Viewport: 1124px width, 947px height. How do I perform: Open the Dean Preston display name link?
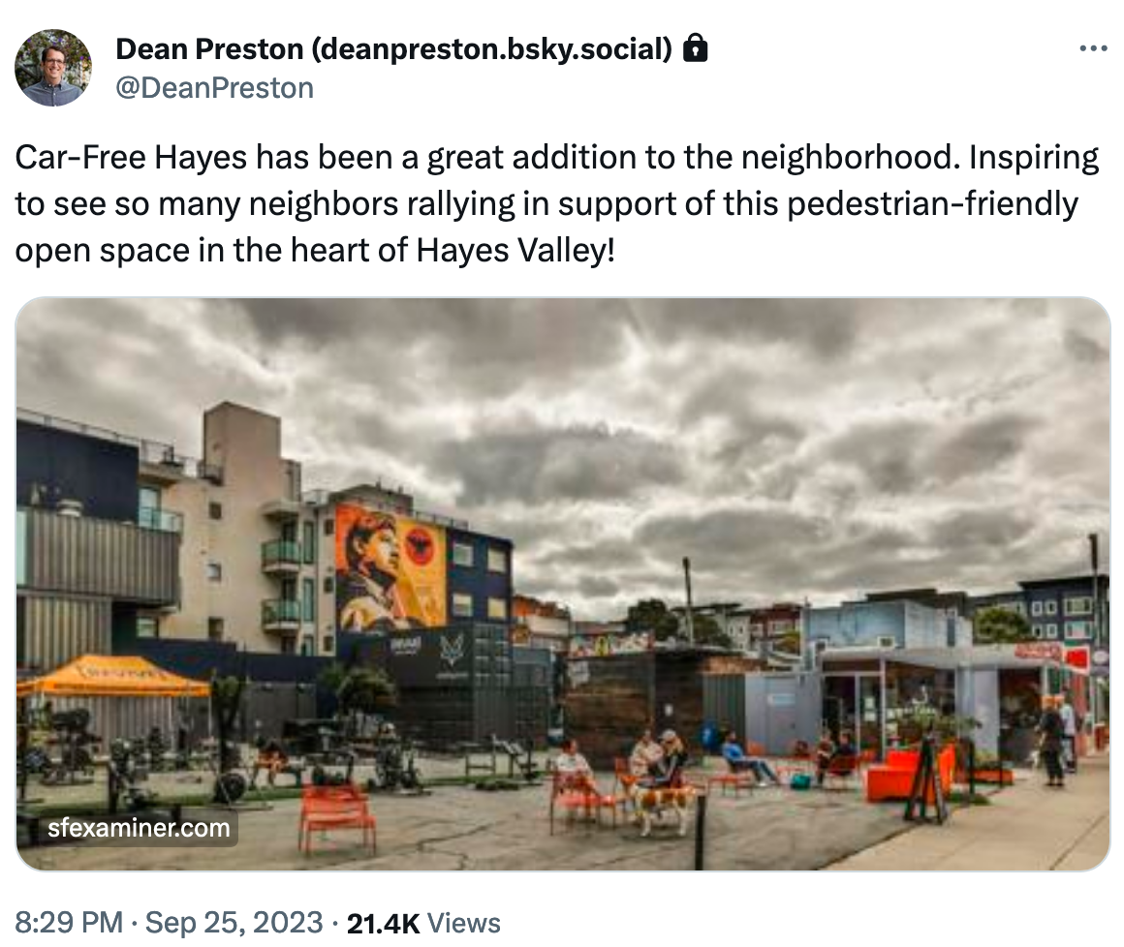[393, 48]
